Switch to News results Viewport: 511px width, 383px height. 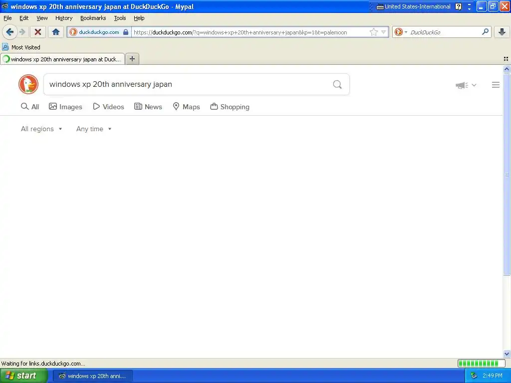point(148,107)
